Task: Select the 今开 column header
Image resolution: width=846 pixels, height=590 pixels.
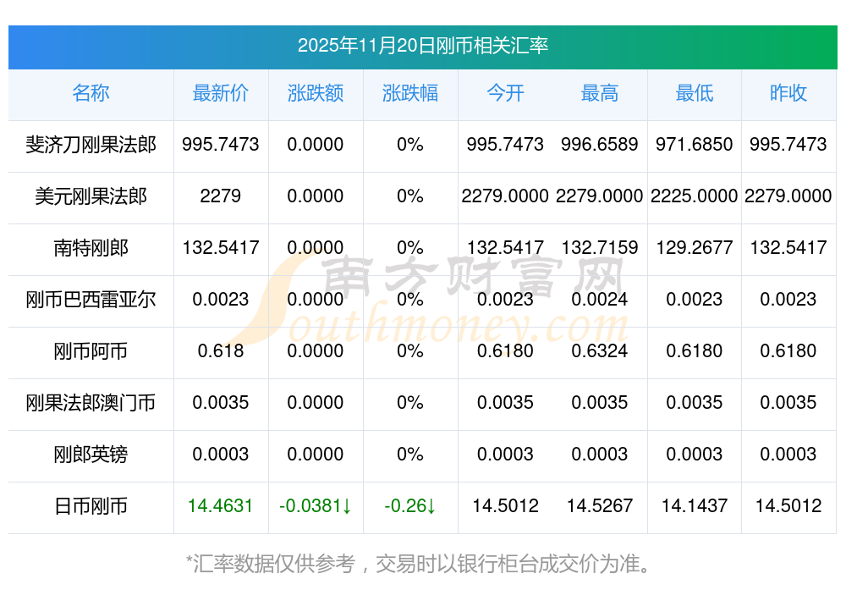Action: pyautogui.click(x=505, y=93)
